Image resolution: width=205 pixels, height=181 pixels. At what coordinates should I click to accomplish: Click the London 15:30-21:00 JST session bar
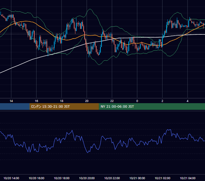(64, 106)
